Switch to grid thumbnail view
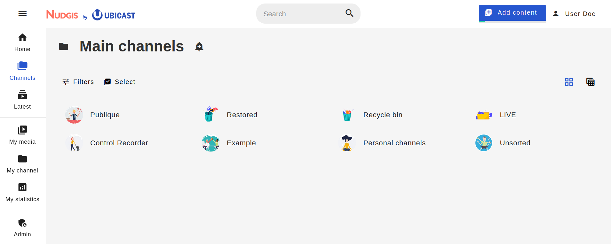The height and width of the screenshot is (244, 611). (x=569, y=82)
